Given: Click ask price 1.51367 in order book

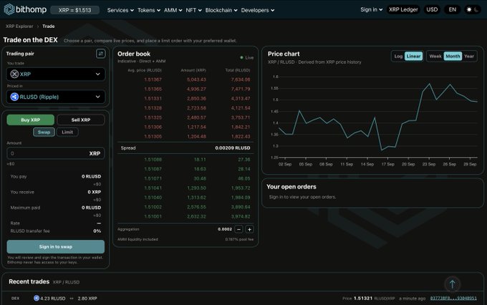Looking at the screenshot, I should click(153, 79).
